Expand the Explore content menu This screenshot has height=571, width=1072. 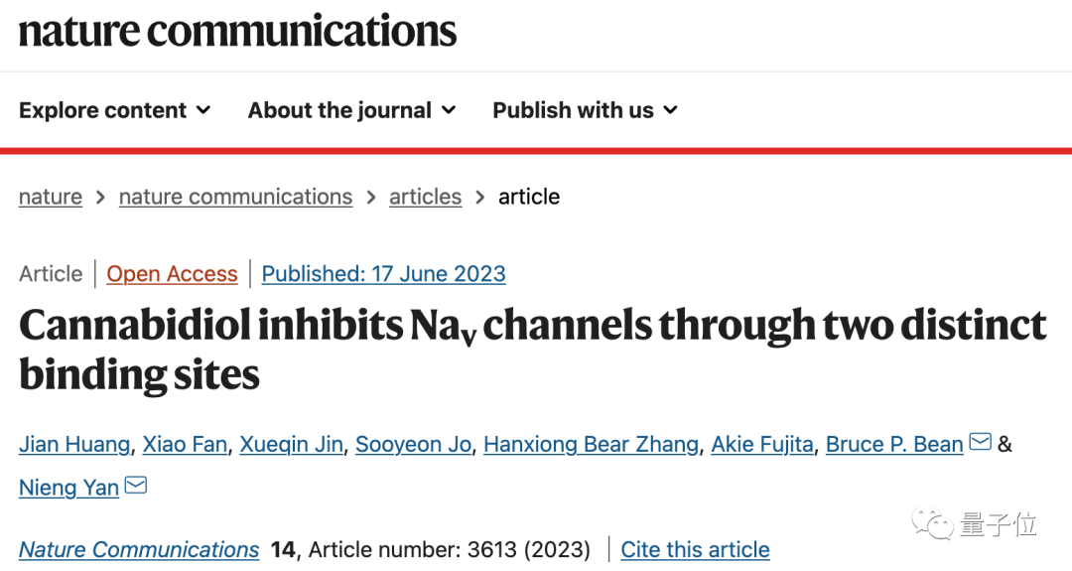tap(115, 110)
